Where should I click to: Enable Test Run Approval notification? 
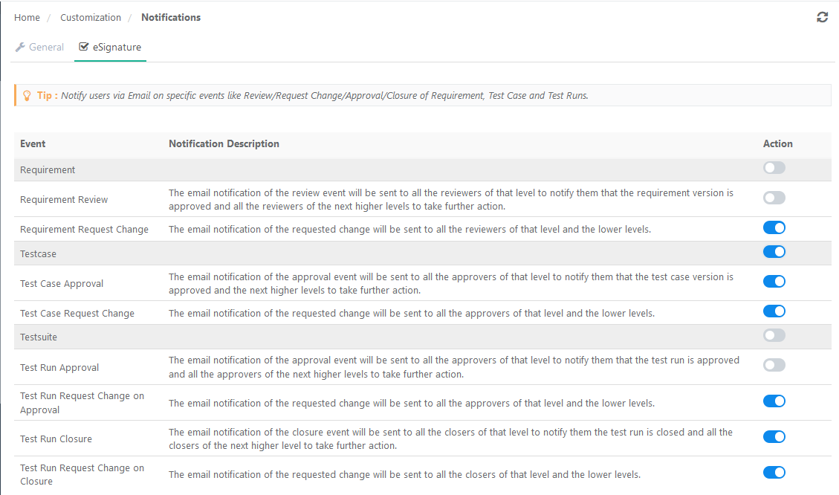click(774, 365)
